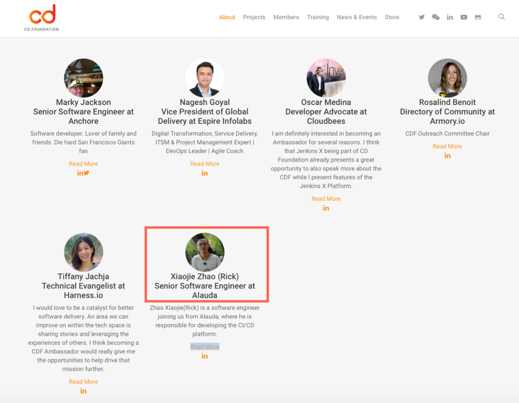Click Read More under Nagesh Goyal
519x403 pixels.
point(205,164)
